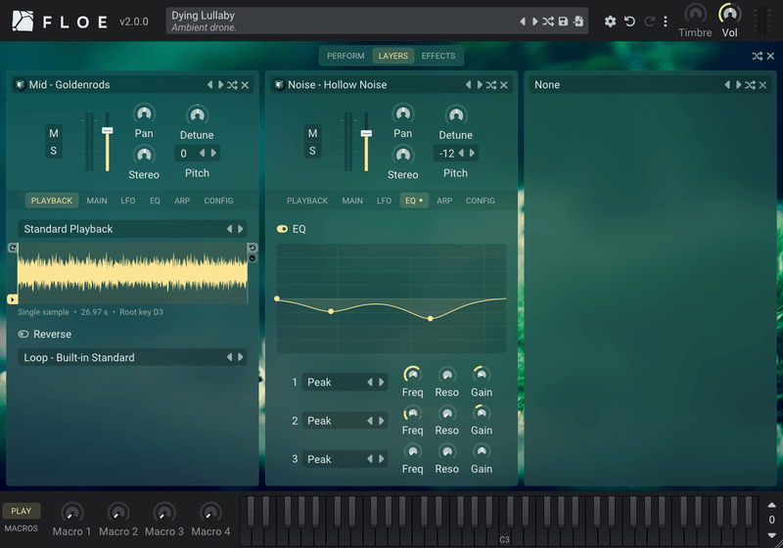Screen dimensions: 783x548
Task: Increase Noise layer pitch with right arrow
Action: (472, 154)
